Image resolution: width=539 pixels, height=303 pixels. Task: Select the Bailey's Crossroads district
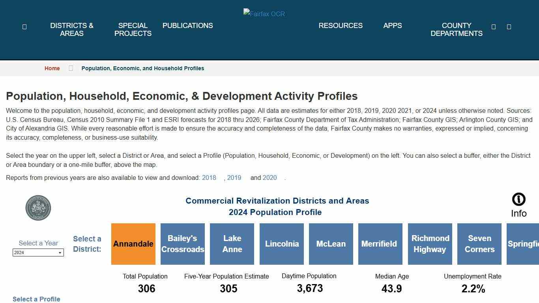click(182, 244)
